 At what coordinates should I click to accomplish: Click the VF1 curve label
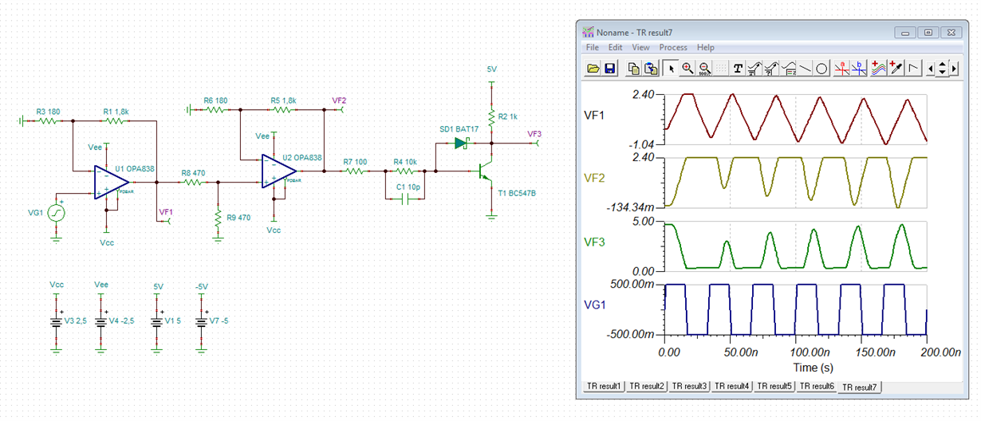[595, 115]
